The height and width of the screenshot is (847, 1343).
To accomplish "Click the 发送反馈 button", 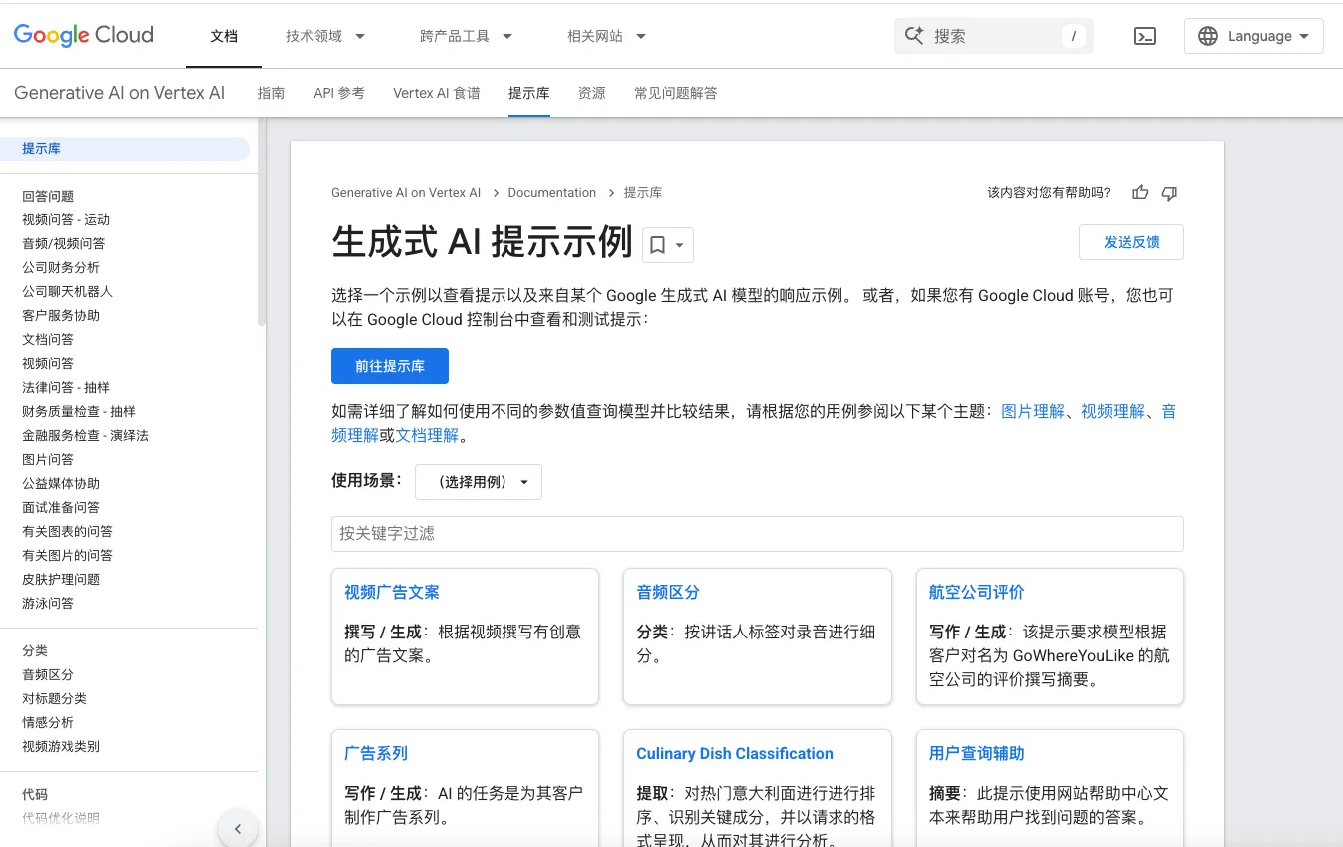I will (1131, 242).
